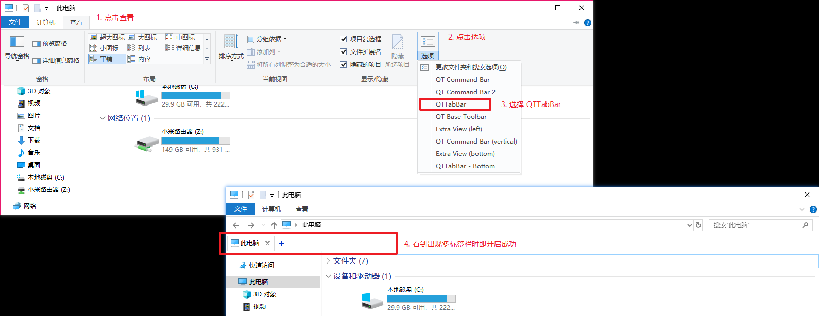
Task: Click the size all columns to fit button
Action: (288, 65)
